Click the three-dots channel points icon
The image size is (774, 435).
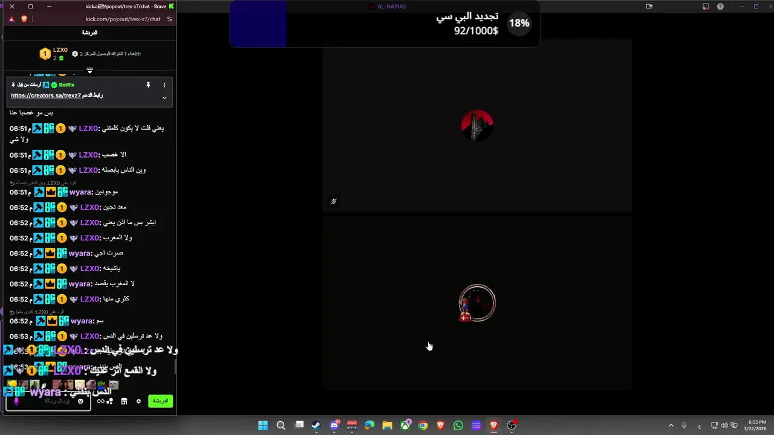point(109,401)
